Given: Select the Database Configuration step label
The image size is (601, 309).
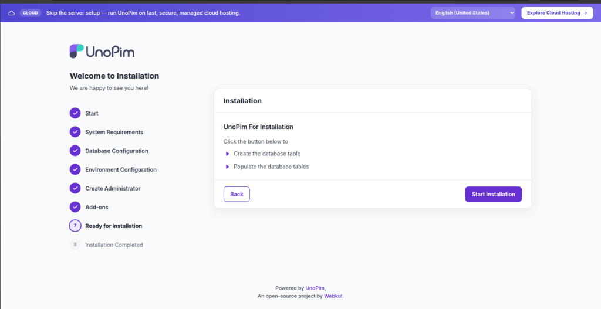Looking at the screenshot, I should 117,151.
